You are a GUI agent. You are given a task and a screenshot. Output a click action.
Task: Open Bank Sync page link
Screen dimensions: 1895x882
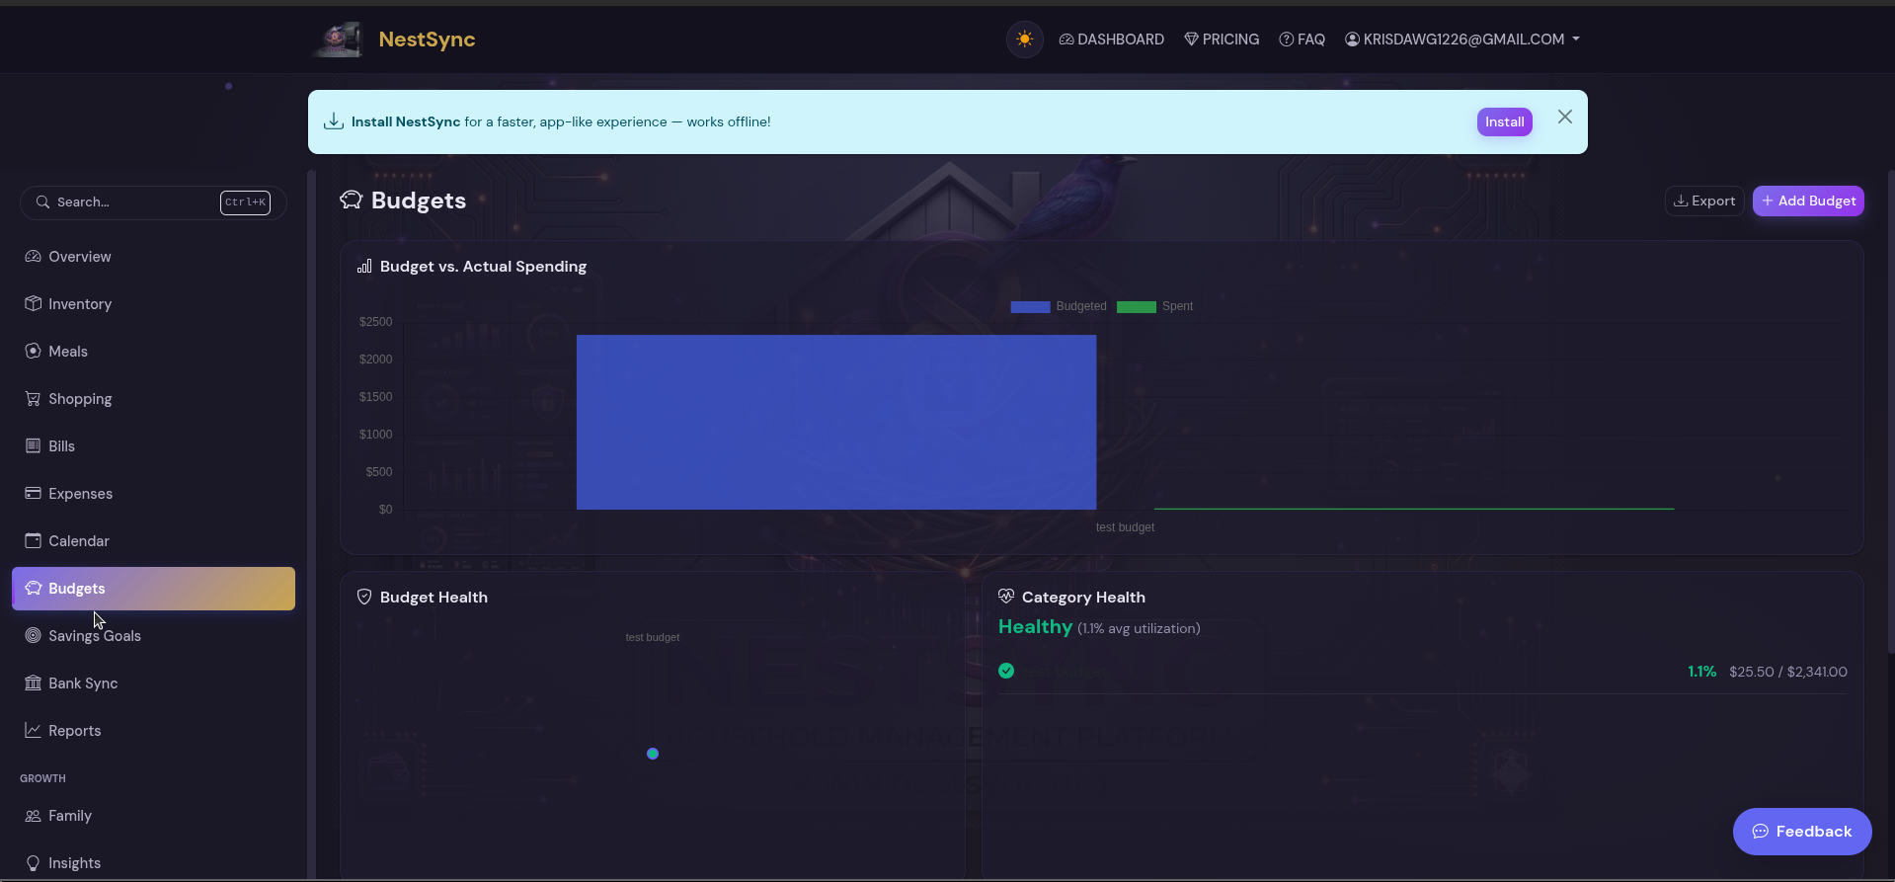tap(153, 683)
